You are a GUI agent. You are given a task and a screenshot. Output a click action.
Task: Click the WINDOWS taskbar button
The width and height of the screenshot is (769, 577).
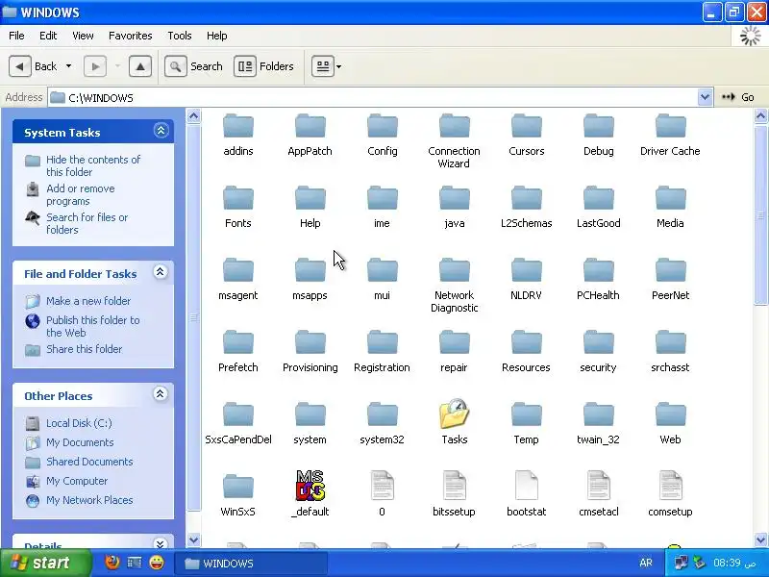point(251,564)
